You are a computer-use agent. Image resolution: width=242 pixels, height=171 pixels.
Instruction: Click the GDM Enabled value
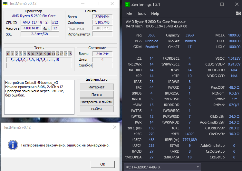(x=151, y=47)
